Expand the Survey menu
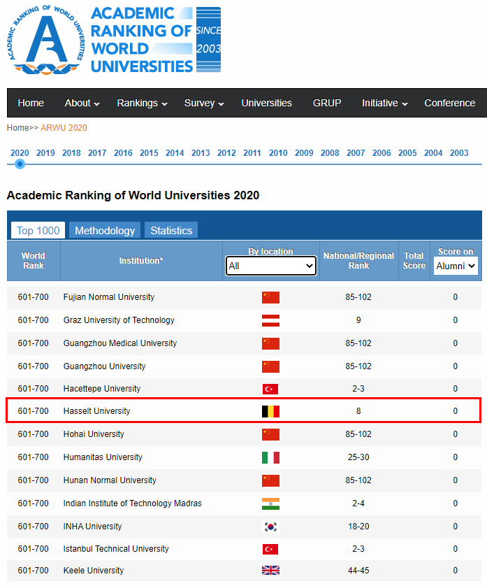This screenshot has width=487, height=586. coord(204,103)
